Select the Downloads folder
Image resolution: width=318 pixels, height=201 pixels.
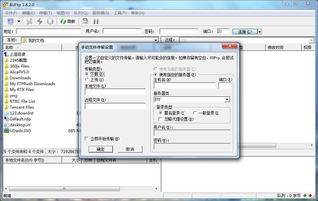point(18,78)
